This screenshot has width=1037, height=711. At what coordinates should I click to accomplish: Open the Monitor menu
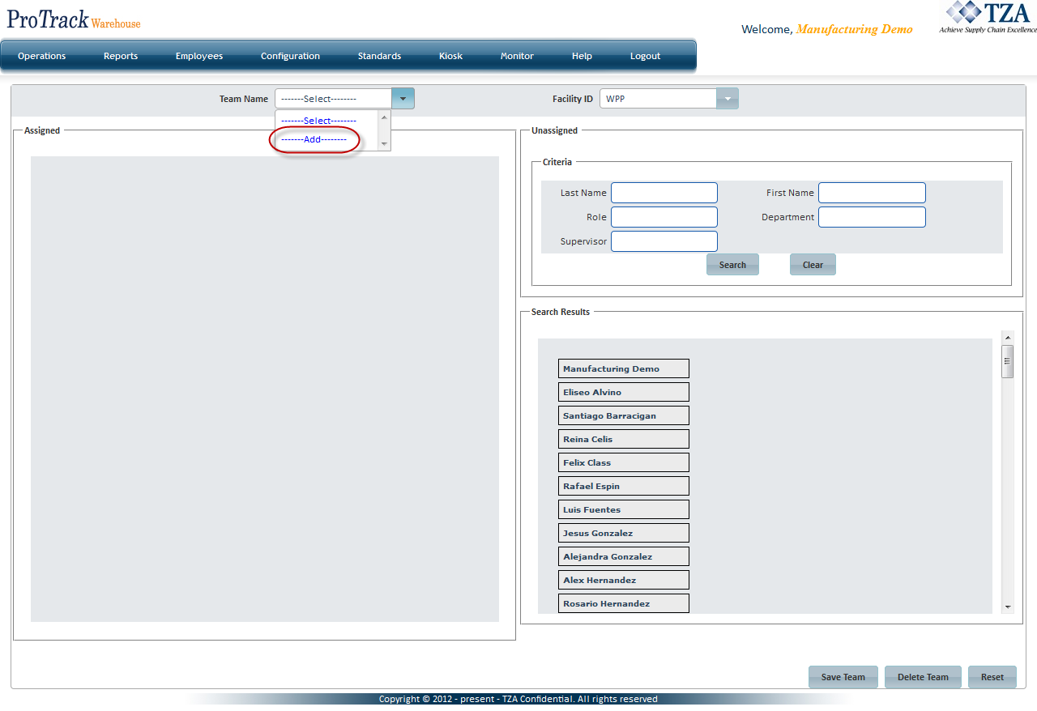coord(517,56)
